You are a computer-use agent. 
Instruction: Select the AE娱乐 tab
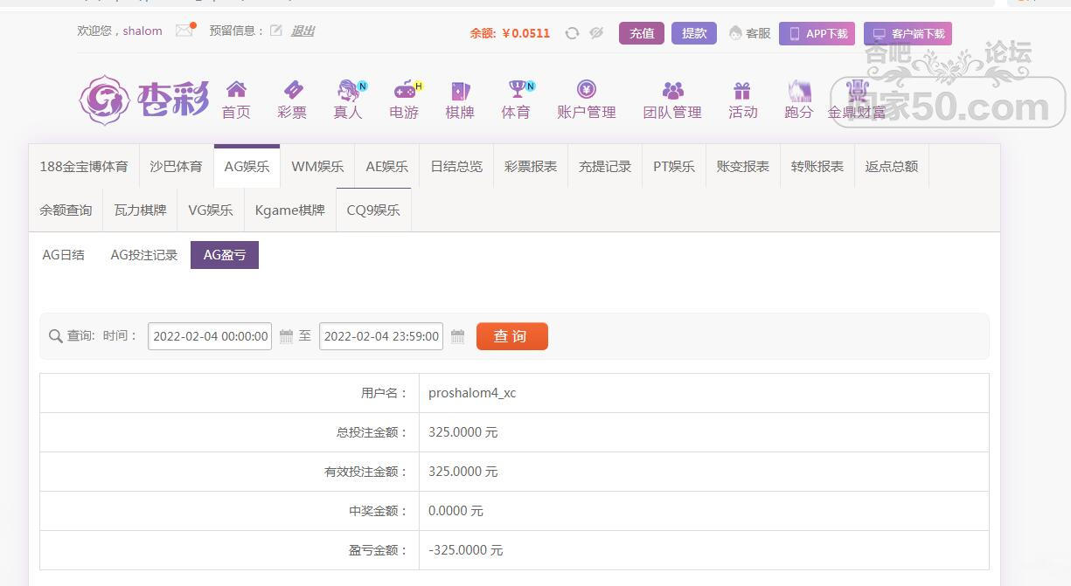[387, 166]
